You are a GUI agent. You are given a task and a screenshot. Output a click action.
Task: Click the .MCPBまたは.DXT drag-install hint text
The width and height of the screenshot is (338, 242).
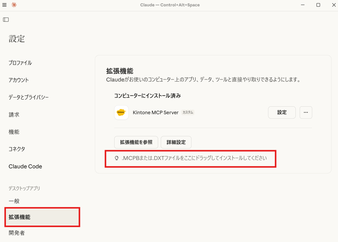pos(194,158)
